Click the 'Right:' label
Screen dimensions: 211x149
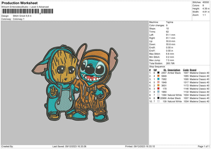152,38
